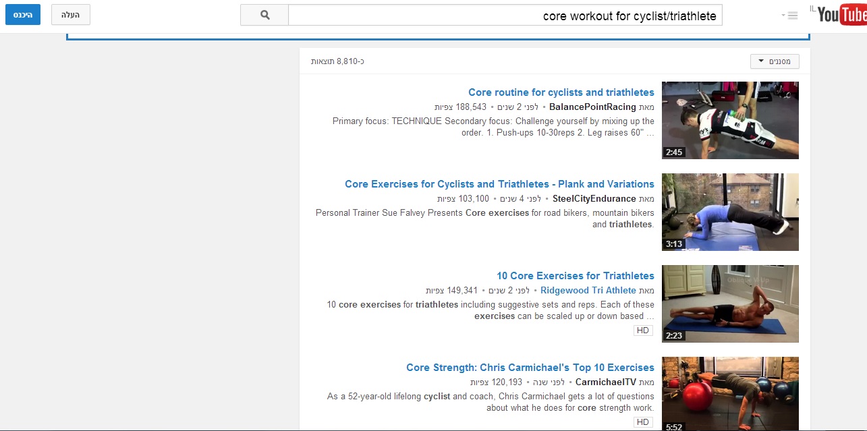This screenshot has width=867, height=431.
Task: Click the plank exercises video thumbnail
Action: click(730, 212)
